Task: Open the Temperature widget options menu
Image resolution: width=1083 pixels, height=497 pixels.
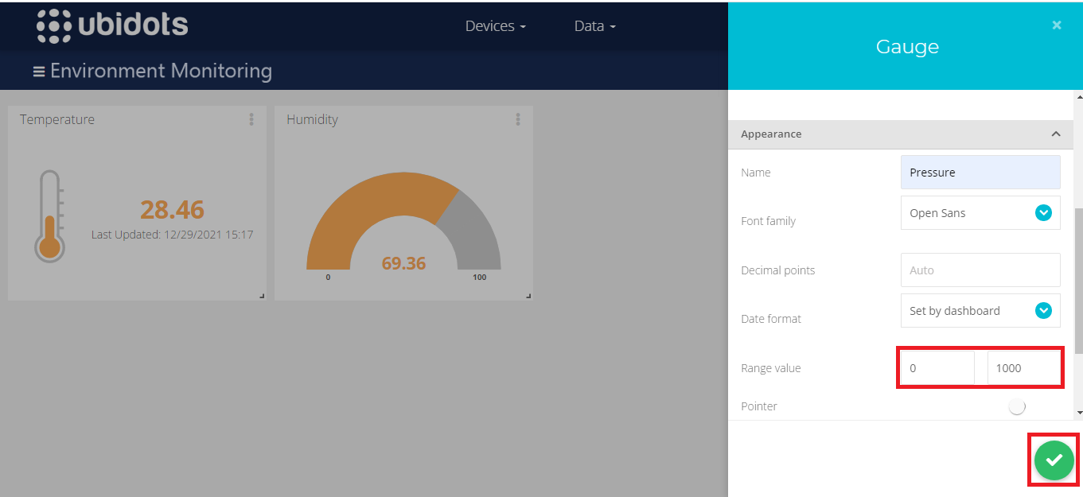Action: coord(251,119)
